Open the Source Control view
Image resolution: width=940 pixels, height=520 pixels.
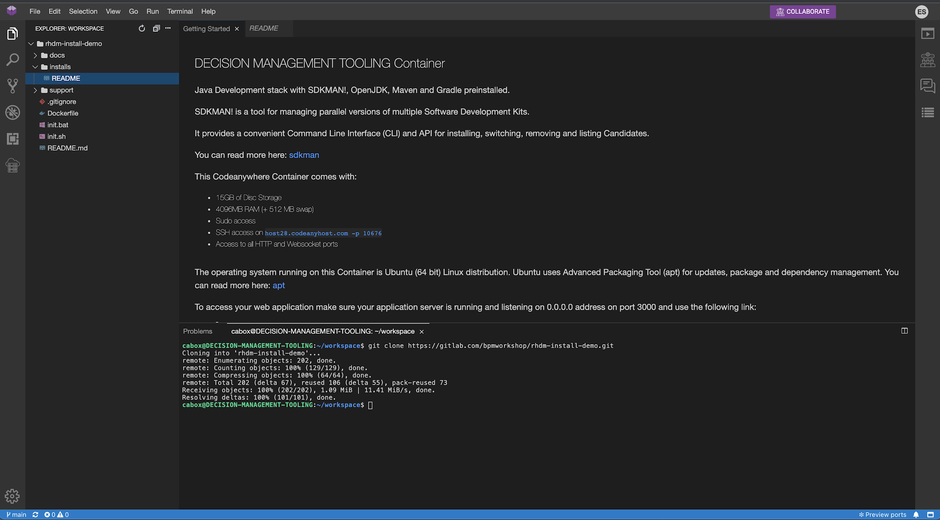12,86
